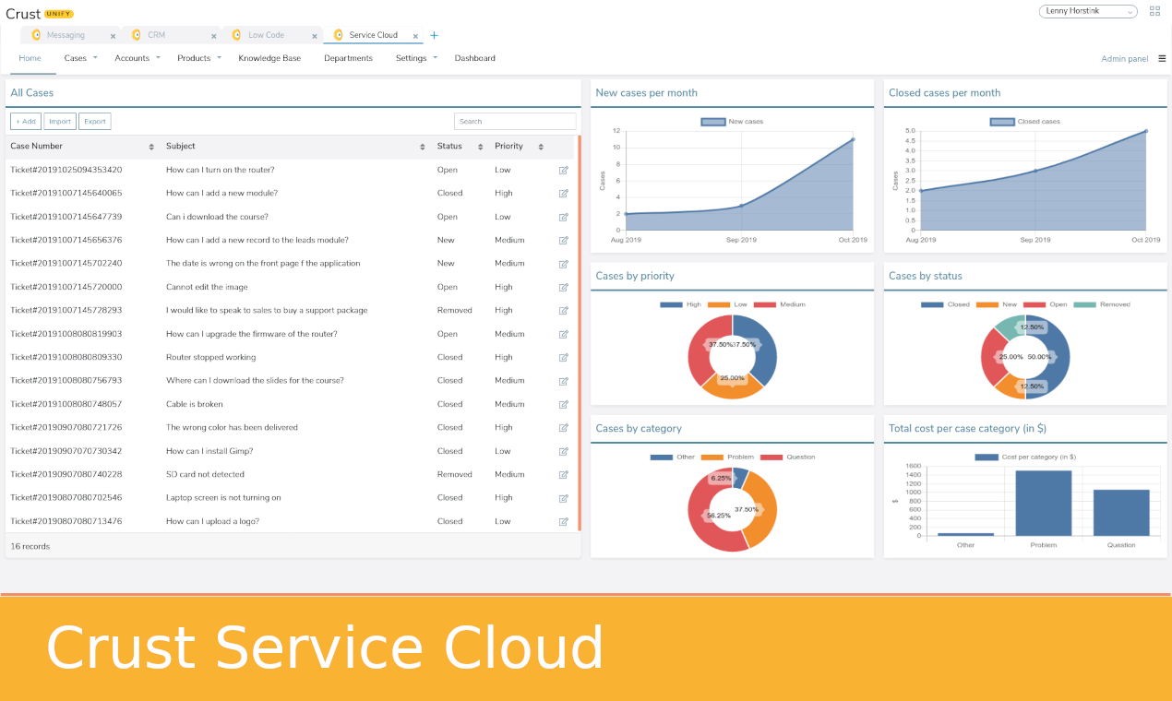This screenshot has width=1172, height=701.
Task: Edit ticket "Cannot edit the image"
Action: (x=563, y=287)
